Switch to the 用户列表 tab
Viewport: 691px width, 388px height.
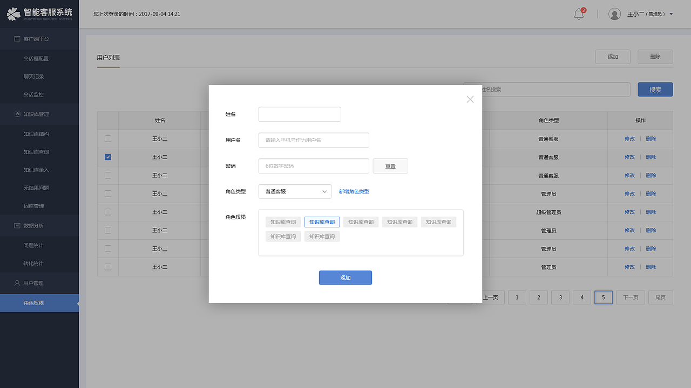point(108,57)
